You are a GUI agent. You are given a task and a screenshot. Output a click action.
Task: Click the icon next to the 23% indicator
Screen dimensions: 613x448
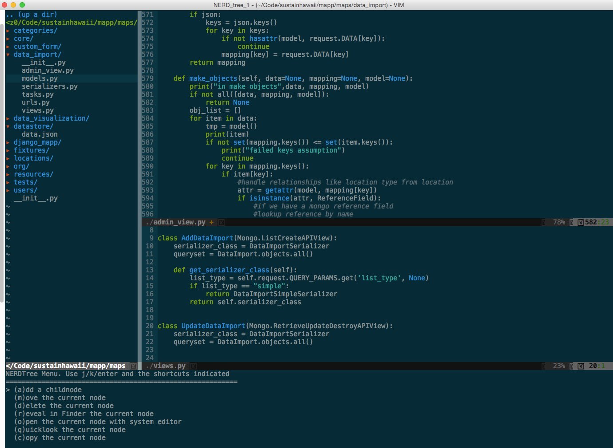(x=543, y=366)
